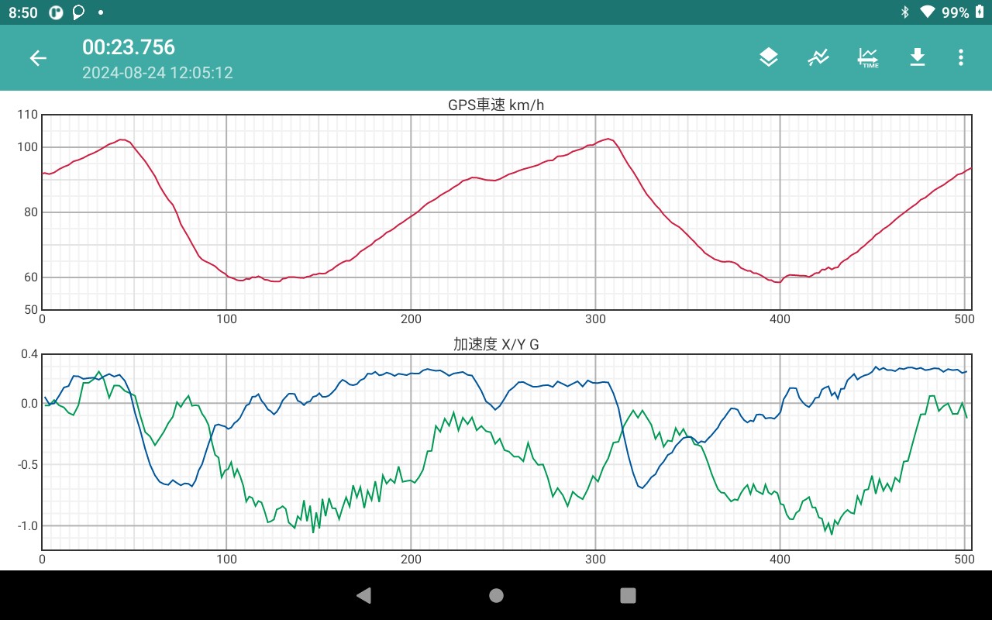Toggle the TIME axis chart icon
Image resolution: width=992 pixels, height=620 pixels.
tap(868, 57)
